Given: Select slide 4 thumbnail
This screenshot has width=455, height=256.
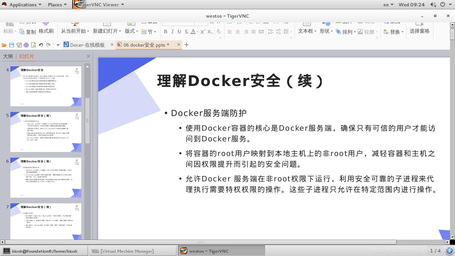Looking at the screenshot, I should click(x=46, y=86).
